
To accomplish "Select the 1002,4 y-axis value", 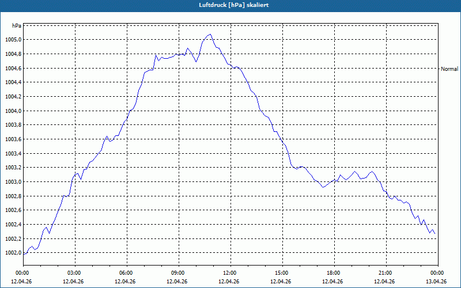I will [13, 225].
